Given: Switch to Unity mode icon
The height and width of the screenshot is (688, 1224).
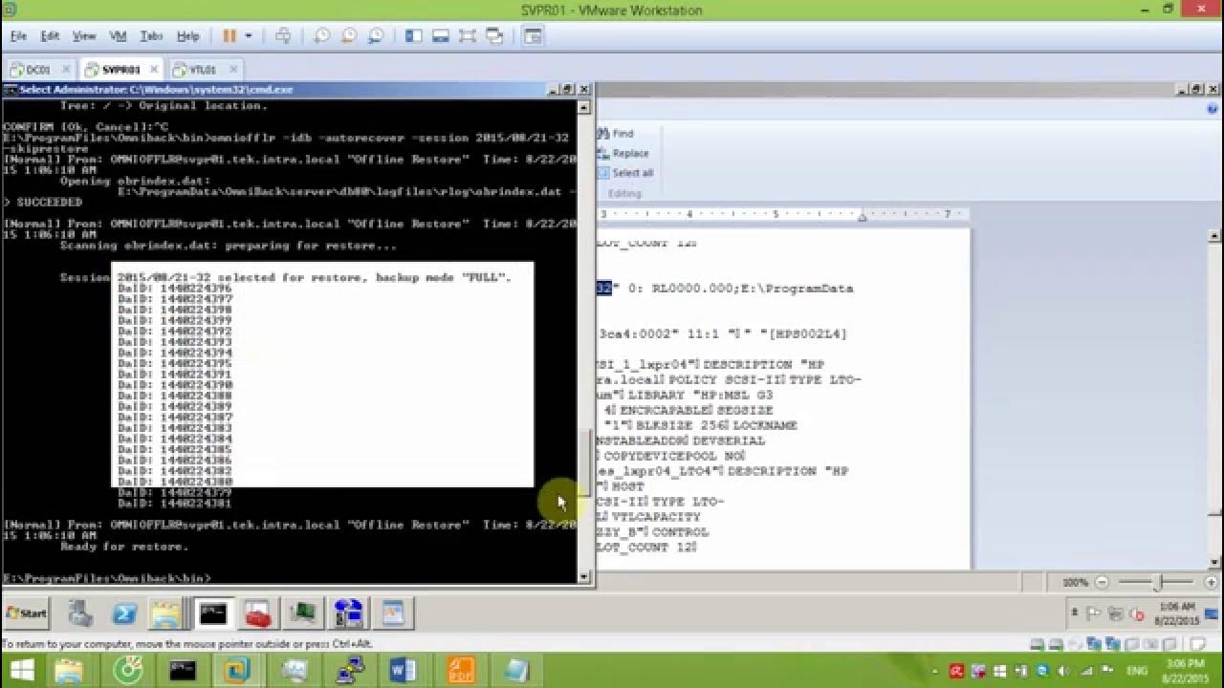Looking at the screenshot, I should [494, 36].
